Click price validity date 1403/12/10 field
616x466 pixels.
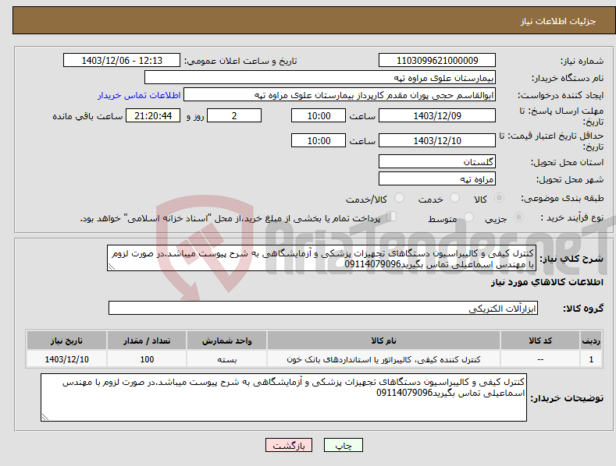coord(437,140)
